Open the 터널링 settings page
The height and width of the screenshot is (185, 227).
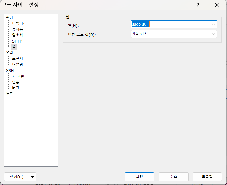(17, 64)
